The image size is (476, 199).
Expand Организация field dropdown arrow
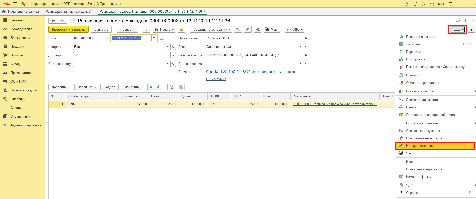click(300, 38)
